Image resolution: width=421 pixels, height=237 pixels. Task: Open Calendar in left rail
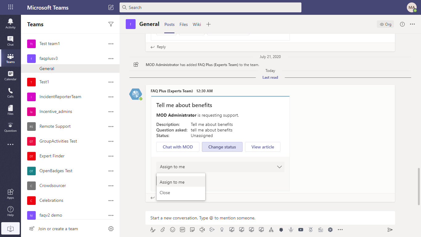(x=10, y=75)
